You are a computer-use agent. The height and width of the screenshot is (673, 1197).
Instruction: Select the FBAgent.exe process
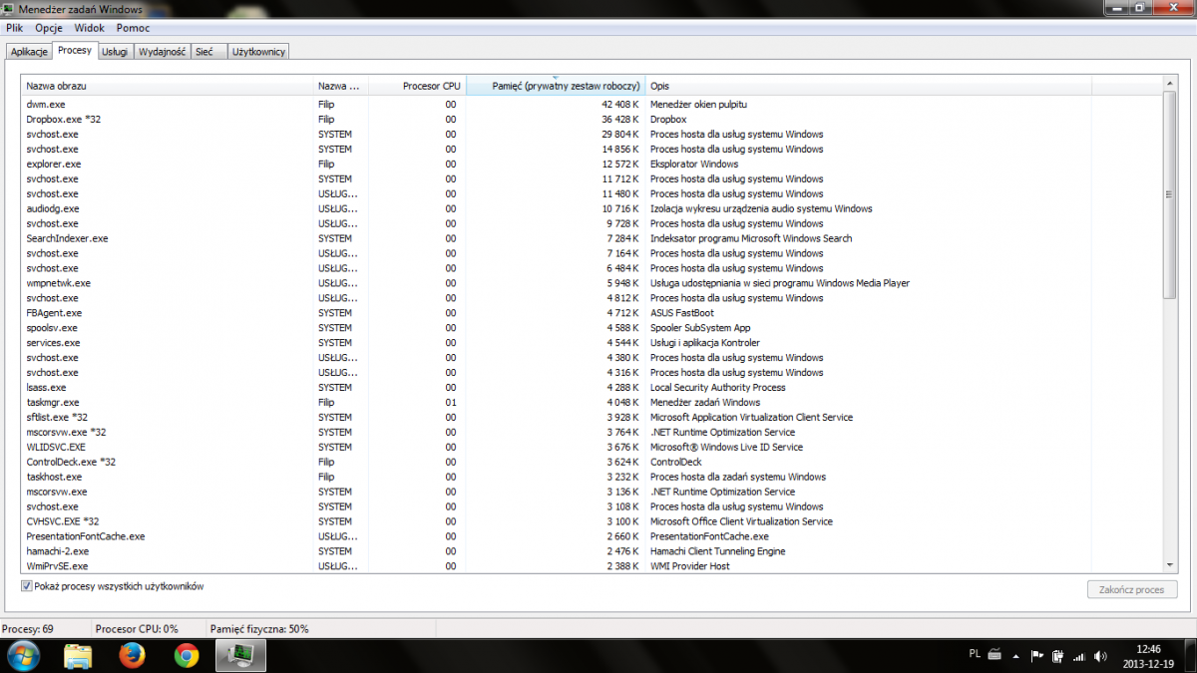point(593,313)
